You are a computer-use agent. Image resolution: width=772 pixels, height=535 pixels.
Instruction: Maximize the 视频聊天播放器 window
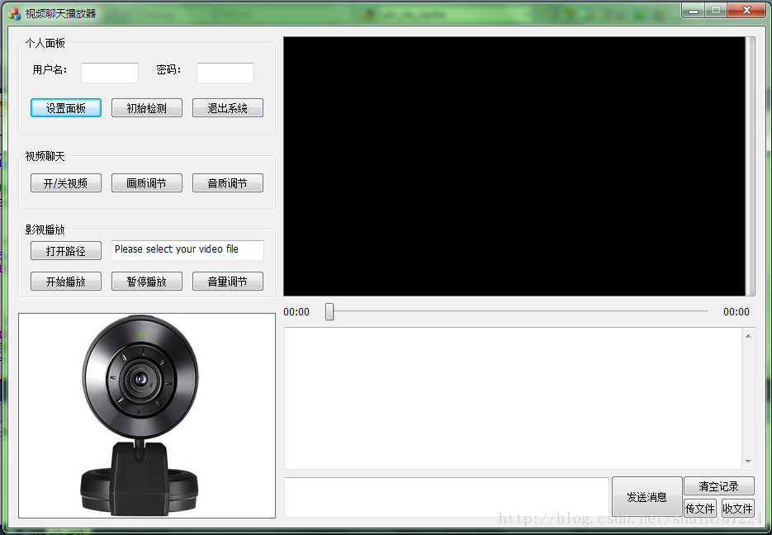pyautogui.click(x=715, y=10)
